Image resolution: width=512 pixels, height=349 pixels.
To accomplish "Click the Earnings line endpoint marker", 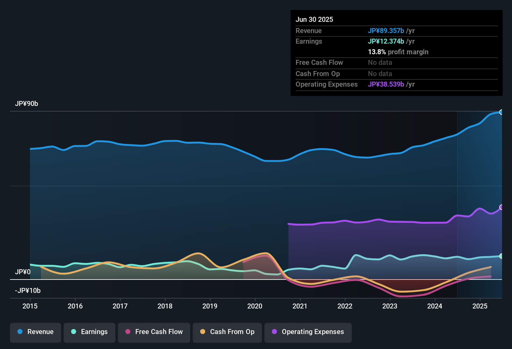I will coord(501,256).
